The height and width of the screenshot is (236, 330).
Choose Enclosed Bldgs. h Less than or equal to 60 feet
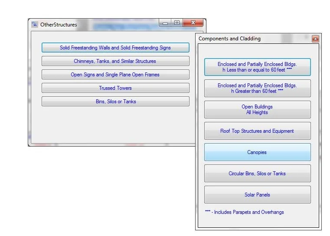click(258, 67)
